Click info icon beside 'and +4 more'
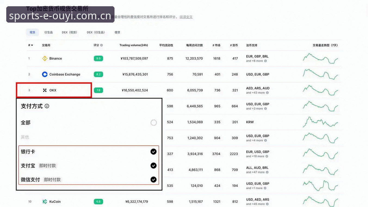Viewport: 368px width, 207px height. [x=265, y=140]
